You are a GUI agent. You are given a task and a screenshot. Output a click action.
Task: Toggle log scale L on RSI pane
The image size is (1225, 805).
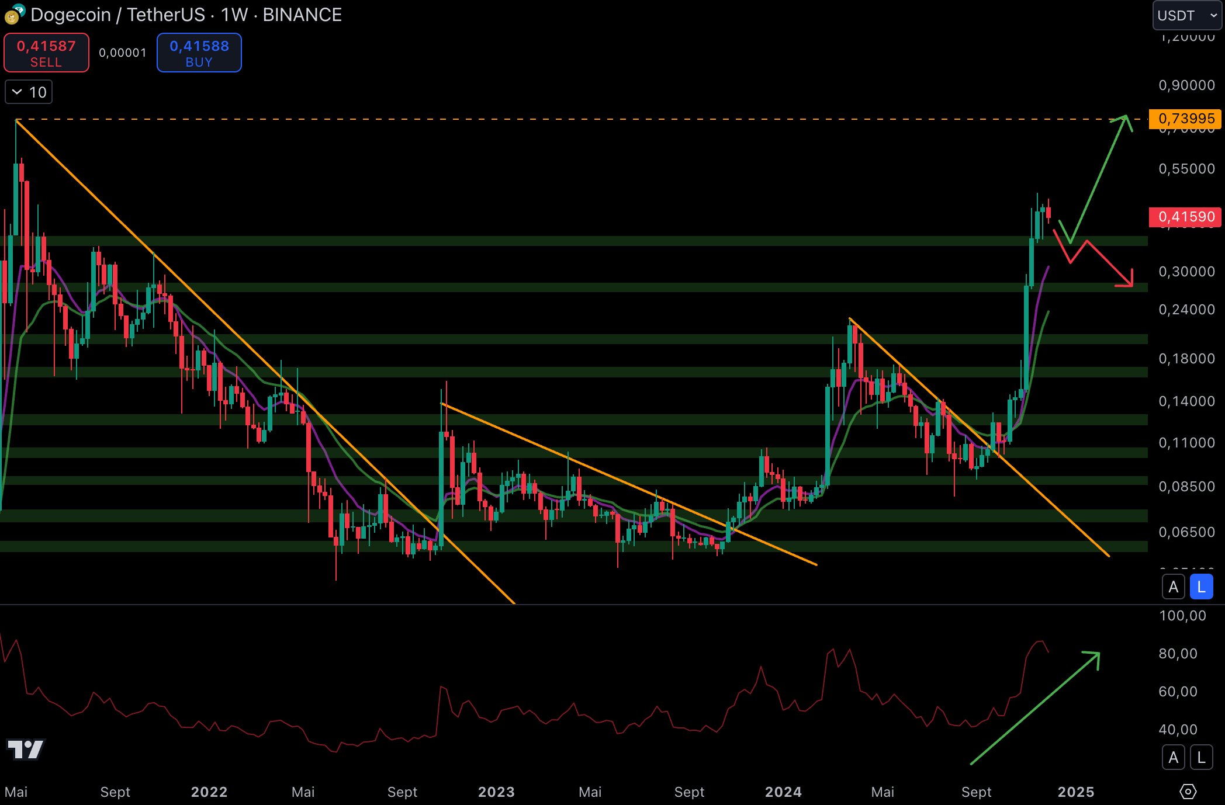(x=1201, y=757)
